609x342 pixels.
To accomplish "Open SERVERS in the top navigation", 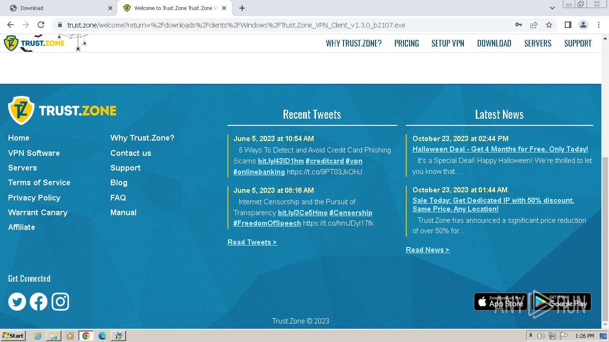I will coord(538,43).
